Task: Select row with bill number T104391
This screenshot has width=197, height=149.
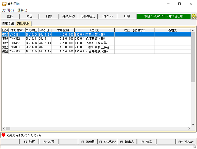Action: tap(96, 47)
